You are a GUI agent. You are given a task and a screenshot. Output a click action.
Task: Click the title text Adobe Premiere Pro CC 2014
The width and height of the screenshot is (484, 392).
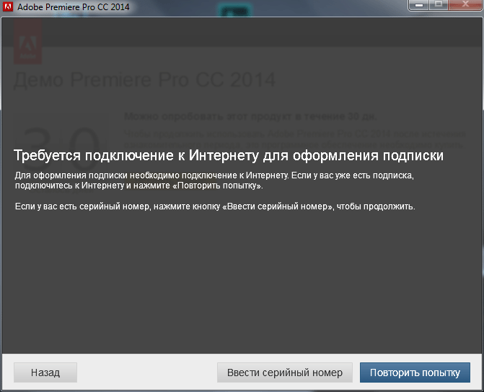(74, 6)
